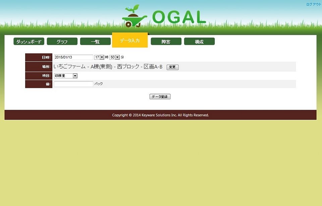Click the パック unit label
This screenshot has width=322, height=206.
(99, 84)
